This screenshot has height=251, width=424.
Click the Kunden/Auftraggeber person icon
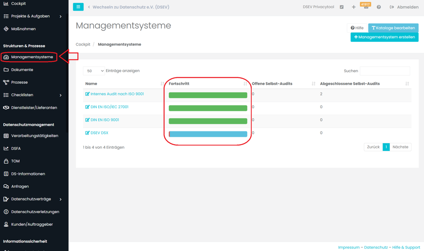coord(6,224)
